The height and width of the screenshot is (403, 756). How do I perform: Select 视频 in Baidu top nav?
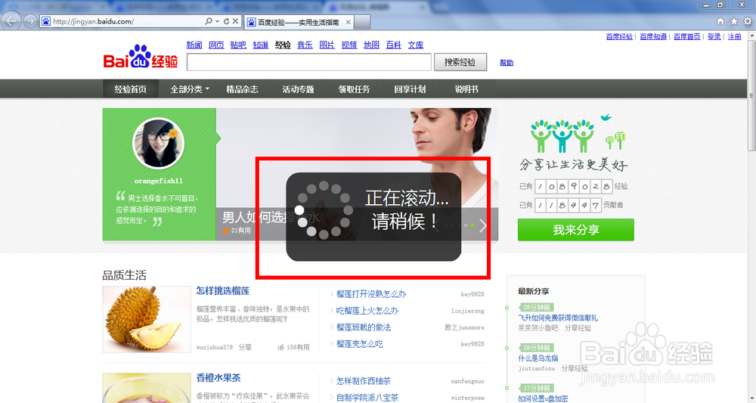(349, 45)
